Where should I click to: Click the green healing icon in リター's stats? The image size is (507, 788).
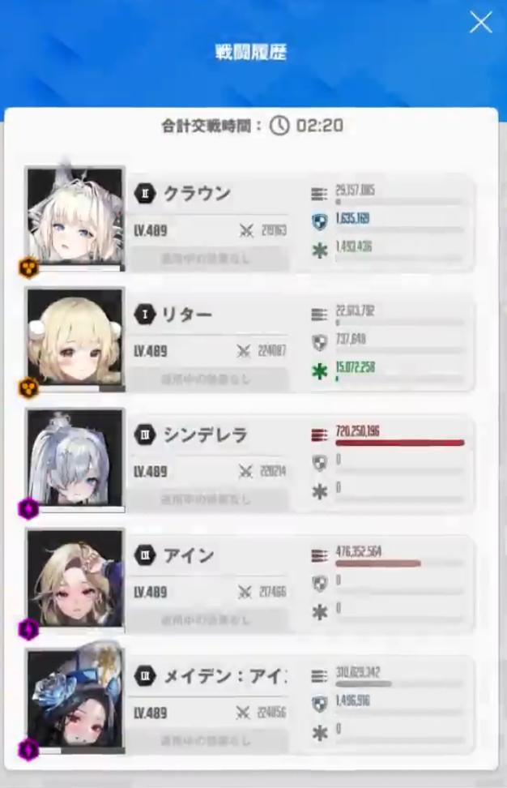coord(320,371)
